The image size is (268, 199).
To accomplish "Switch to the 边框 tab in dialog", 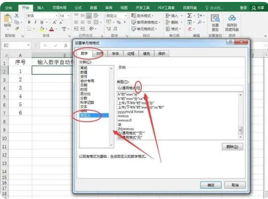I will tap(131, 54).
